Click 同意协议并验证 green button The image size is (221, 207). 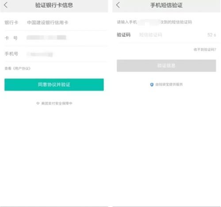click(x=54, y=84)
